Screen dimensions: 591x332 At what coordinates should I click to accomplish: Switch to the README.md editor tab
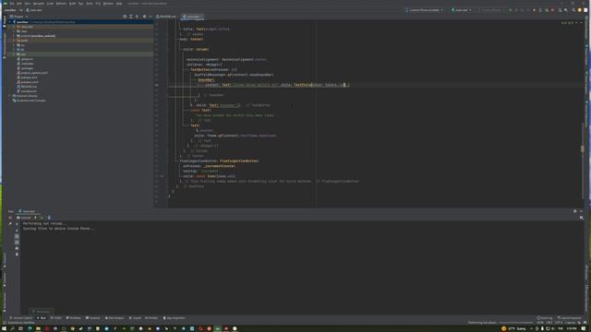166,17
